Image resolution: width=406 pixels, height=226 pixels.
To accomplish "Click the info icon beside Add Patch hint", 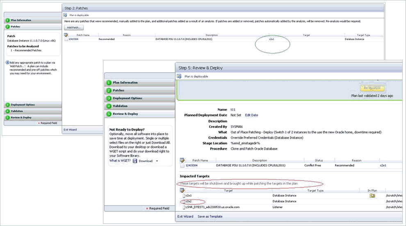I will click(x=7, y=62).
